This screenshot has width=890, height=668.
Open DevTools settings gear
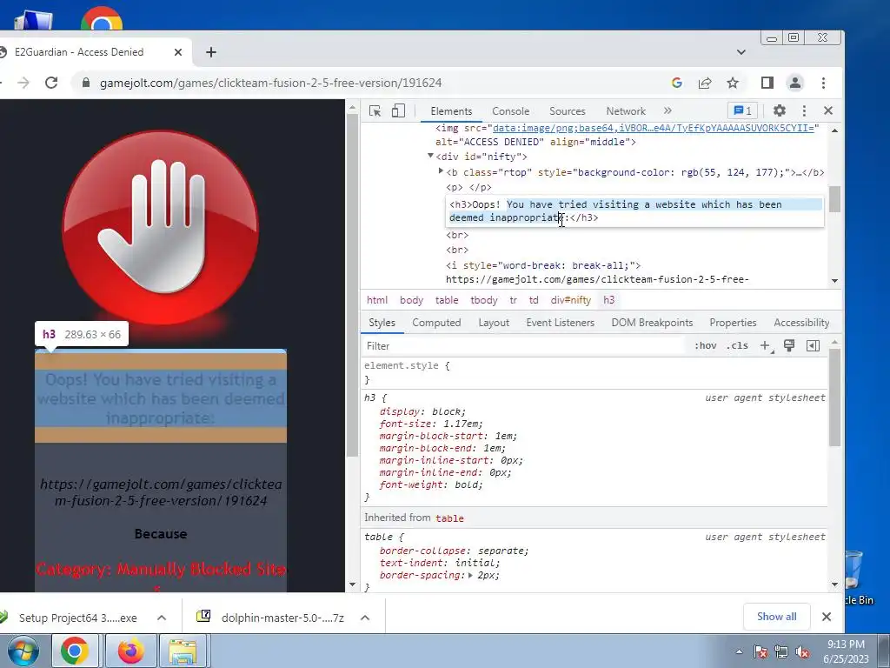[780, 110]
